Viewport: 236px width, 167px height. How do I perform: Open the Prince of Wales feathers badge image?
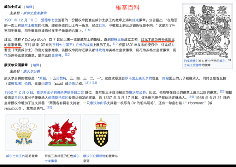[24, 132]
